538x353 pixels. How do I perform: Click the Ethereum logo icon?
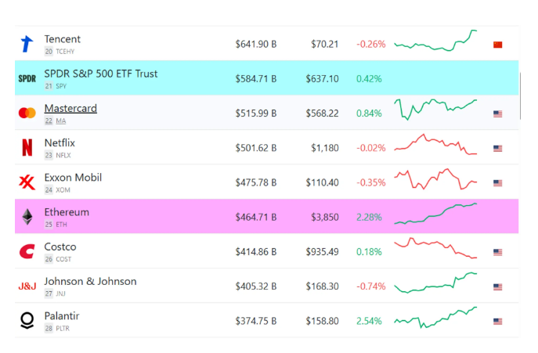point(27,217)
